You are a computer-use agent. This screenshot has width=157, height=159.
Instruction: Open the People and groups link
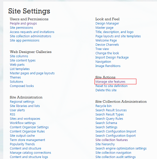click(x=23, y=23)
